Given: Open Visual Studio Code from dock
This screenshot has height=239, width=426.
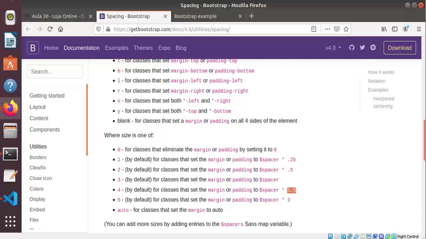Looking at the screenshot, I should pos(10,199).
